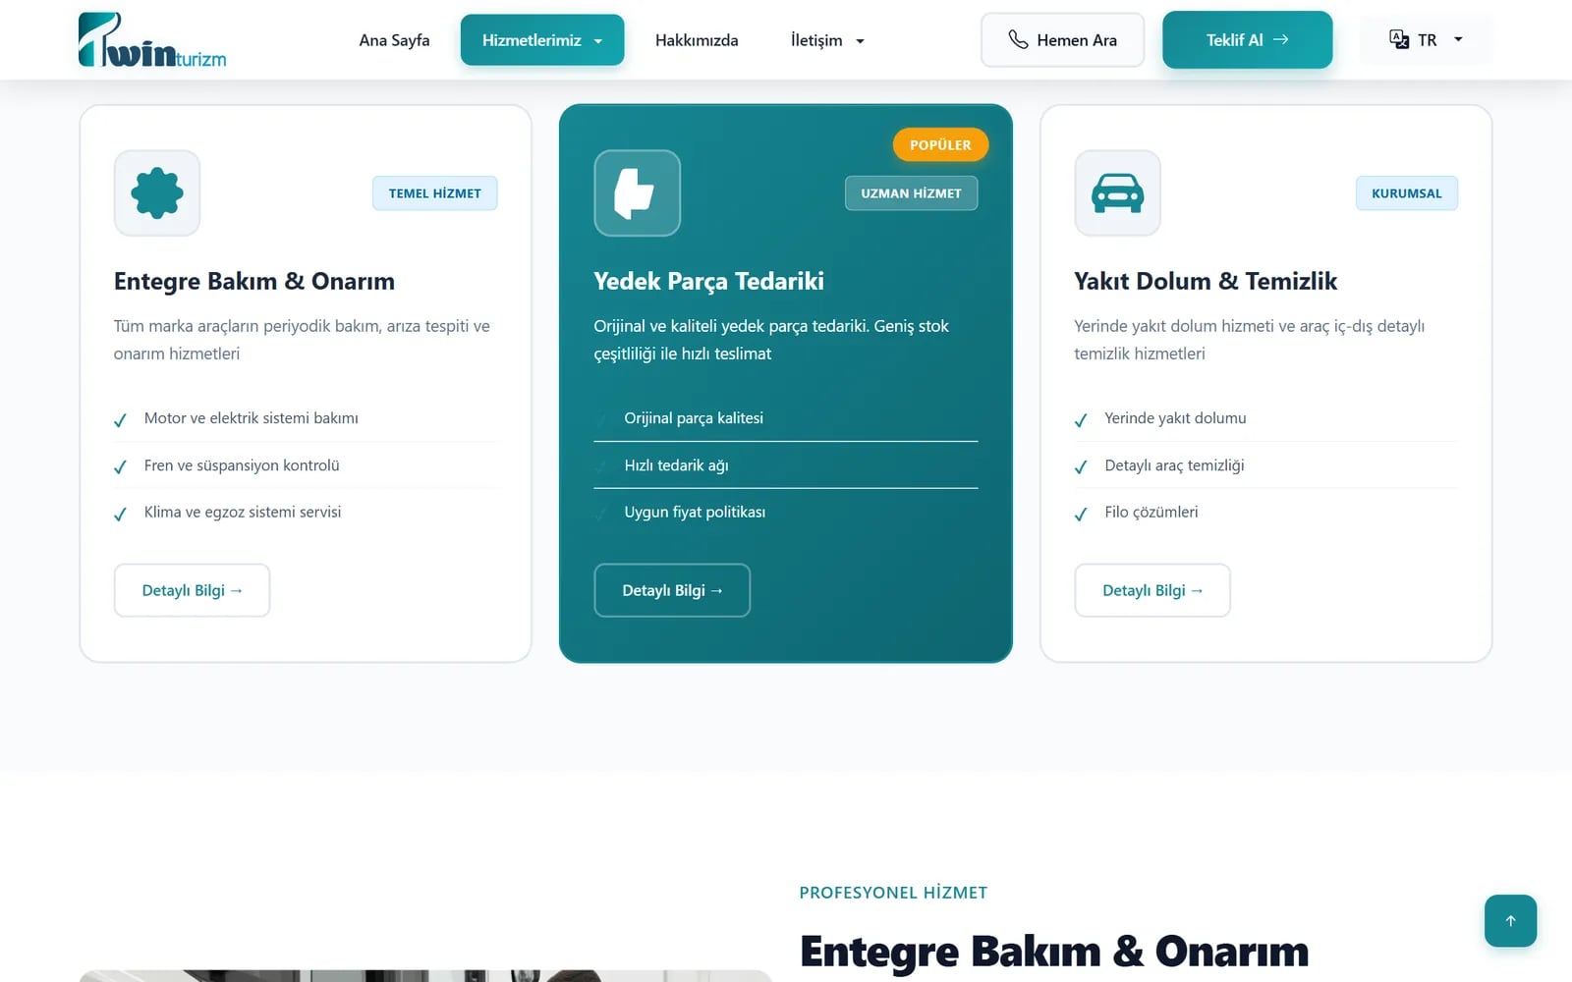Open the Hizmetlerimiz menu
The image size is (1572, 982).
[x=542, y=40]
